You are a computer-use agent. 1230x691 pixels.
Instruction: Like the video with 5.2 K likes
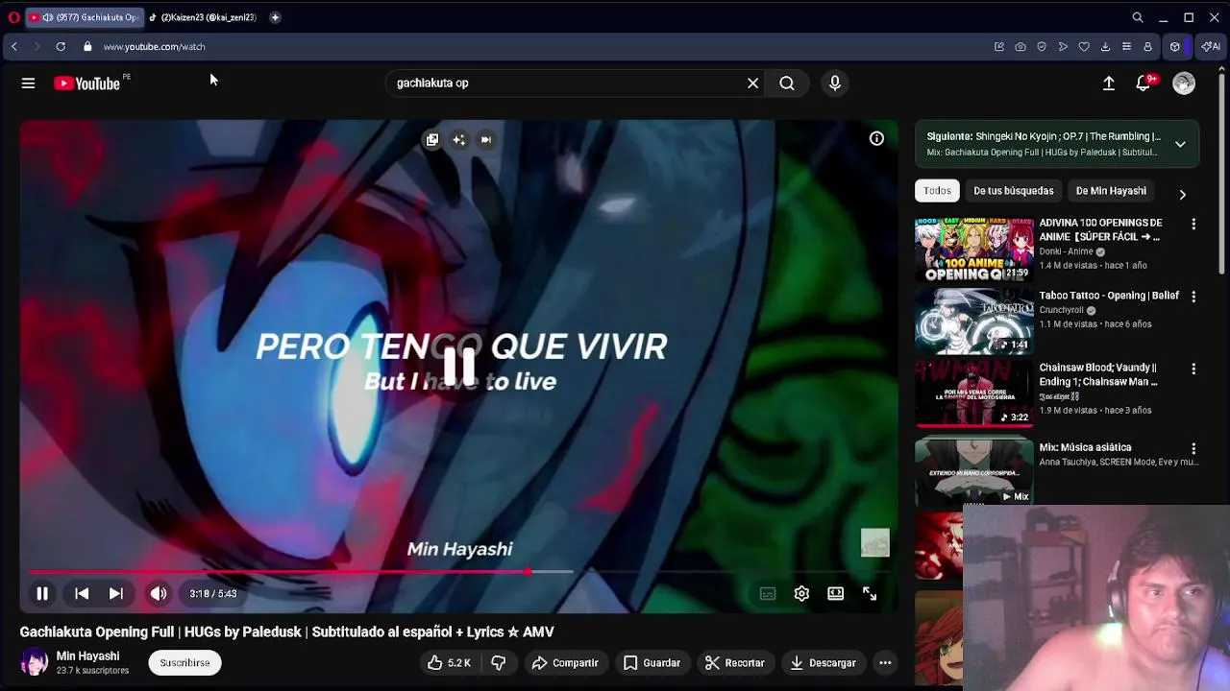click(449, 663)
